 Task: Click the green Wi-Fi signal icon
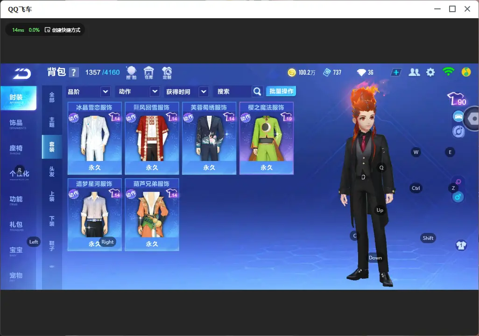pyautogui.click(x=448, y=72)
